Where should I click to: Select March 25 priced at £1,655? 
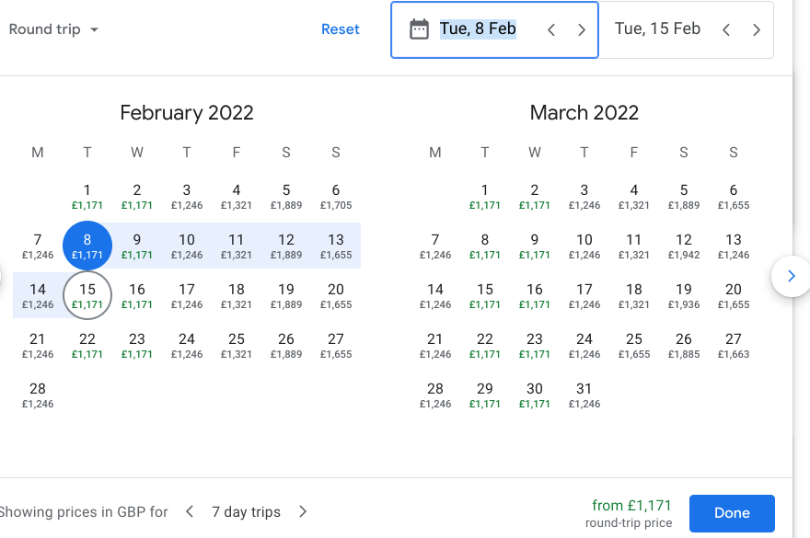pyautogui.click(x=634, y=345)
